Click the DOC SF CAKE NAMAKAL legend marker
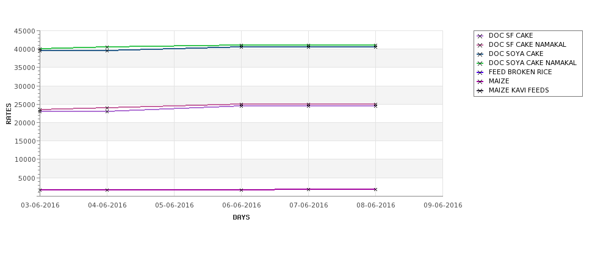The width and height of the screenshot is (595, 261). [x=480, y=45]
